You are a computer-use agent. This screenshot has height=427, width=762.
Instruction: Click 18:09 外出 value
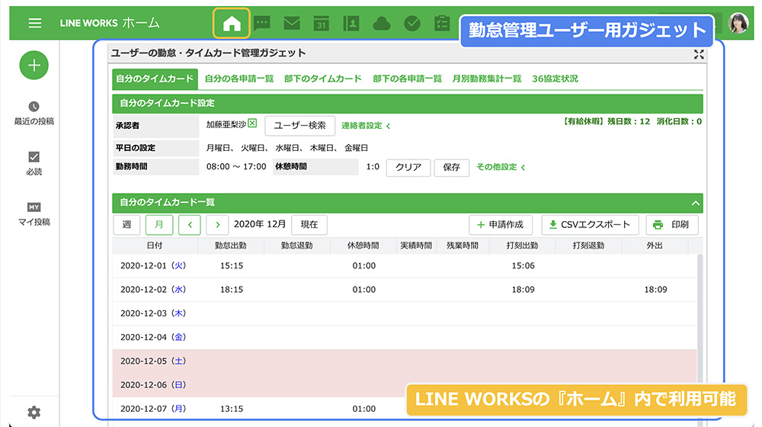coord(655,289)
